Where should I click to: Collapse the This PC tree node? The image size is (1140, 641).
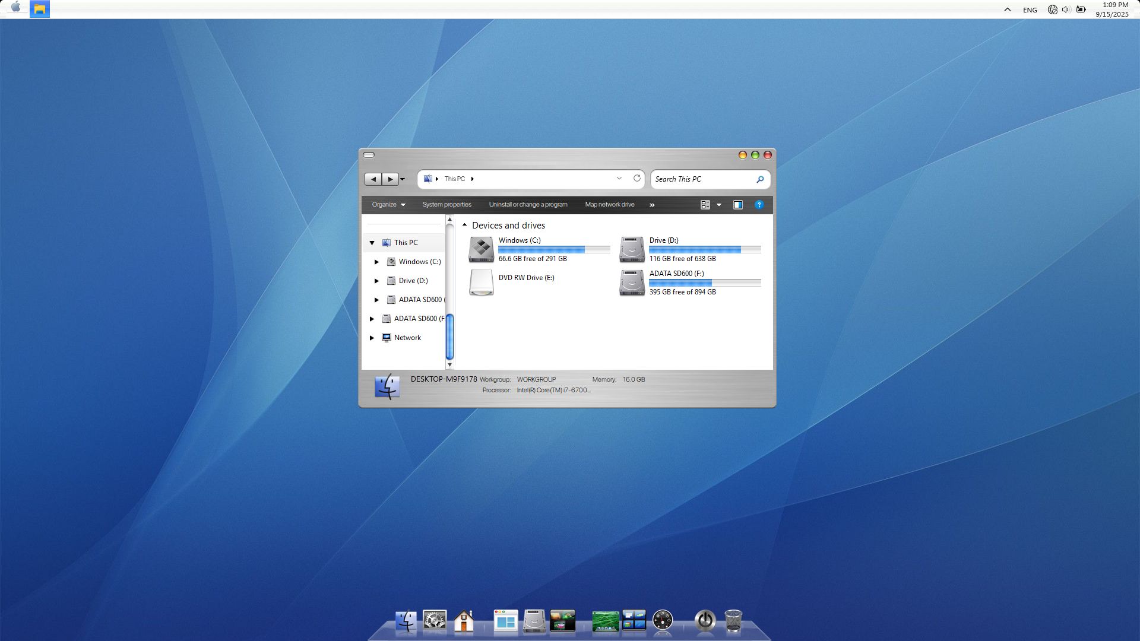(372, 243)
